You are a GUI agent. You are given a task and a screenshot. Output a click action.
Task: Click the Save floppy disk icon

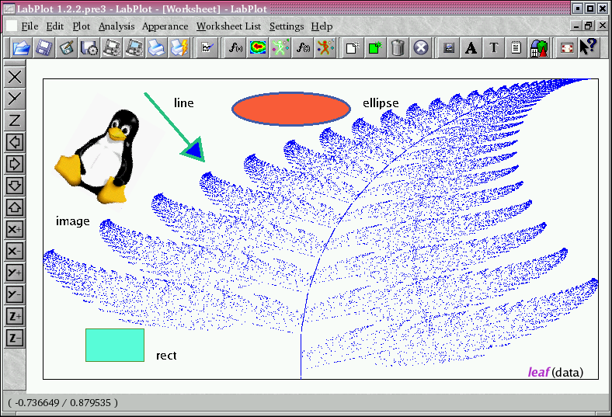pyautogui.click(x=43, y=48)
